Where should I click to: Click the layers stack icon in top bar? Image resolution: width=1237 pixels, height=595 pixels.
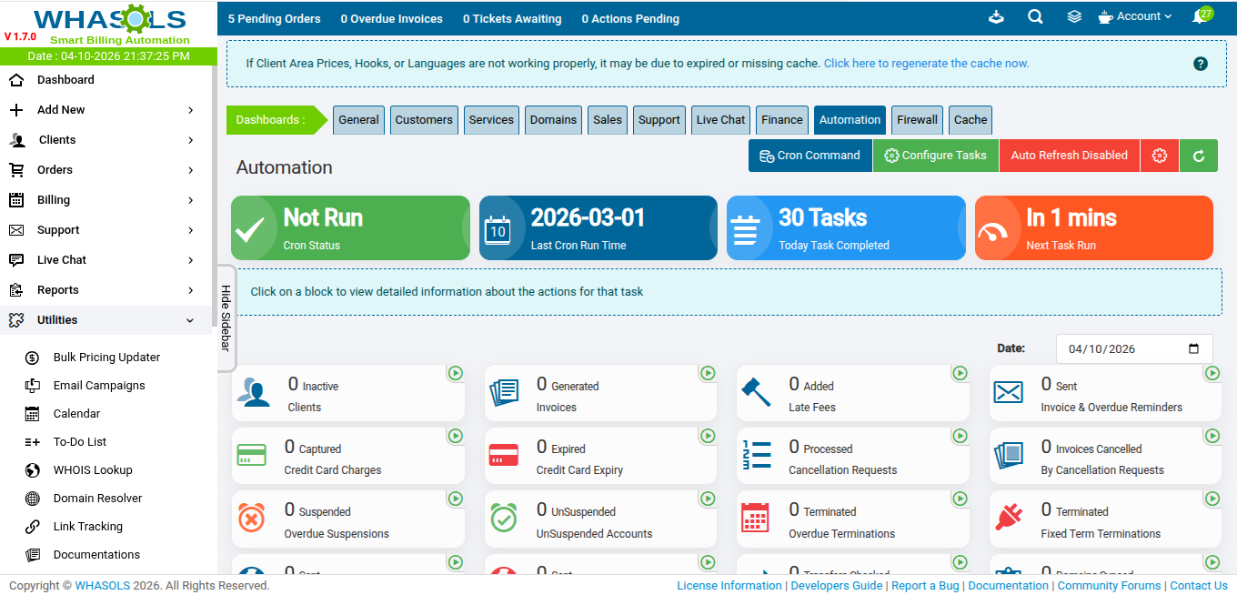click(x=1074, y=16)
